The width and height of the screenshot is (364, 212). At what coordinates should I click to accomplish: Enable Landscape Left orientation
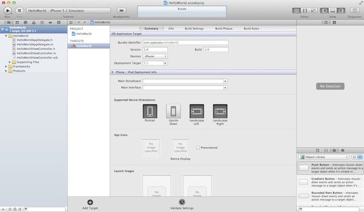click(197, 111)
